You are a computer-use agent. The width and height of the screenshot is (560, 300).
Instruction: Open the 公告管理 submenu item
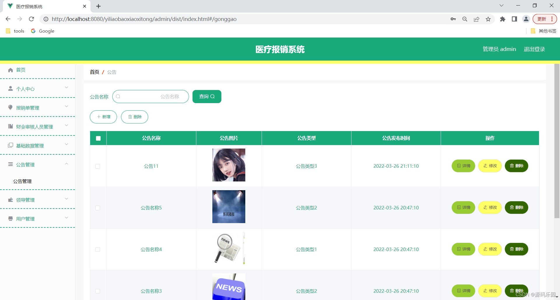(x=22, y=181)
